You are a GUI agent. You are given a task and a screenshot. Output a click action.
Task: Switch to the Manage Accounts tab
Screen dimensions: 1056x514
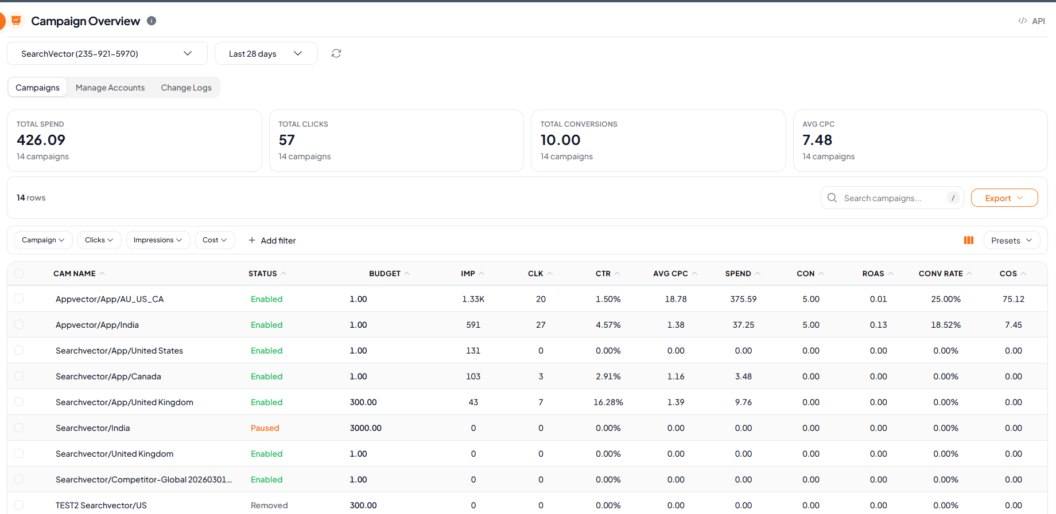(110, 88)
